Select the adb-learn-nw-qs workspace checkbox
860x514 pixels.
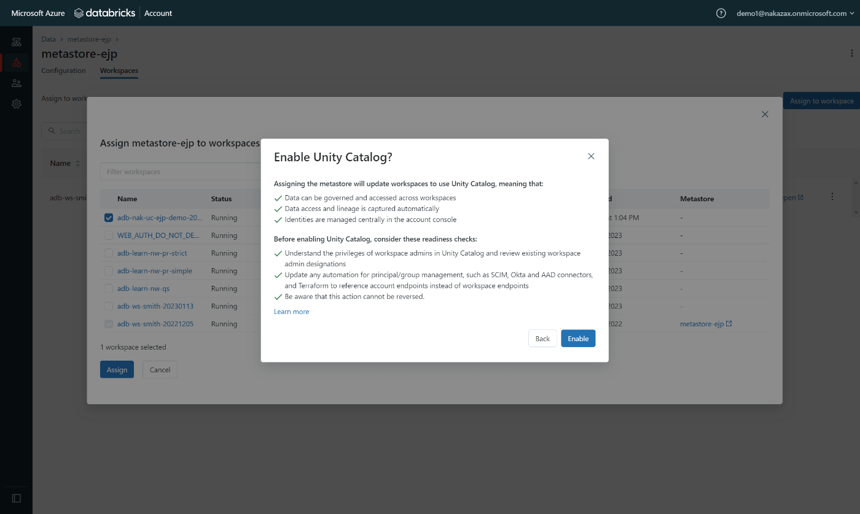pos(109,288)
